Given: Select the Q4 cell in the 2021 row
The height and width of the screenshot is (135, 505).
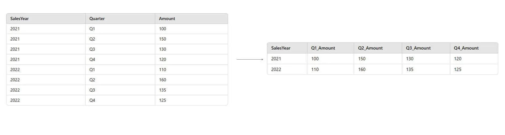Looking at the screenshot, I should (x=92, y=59).
